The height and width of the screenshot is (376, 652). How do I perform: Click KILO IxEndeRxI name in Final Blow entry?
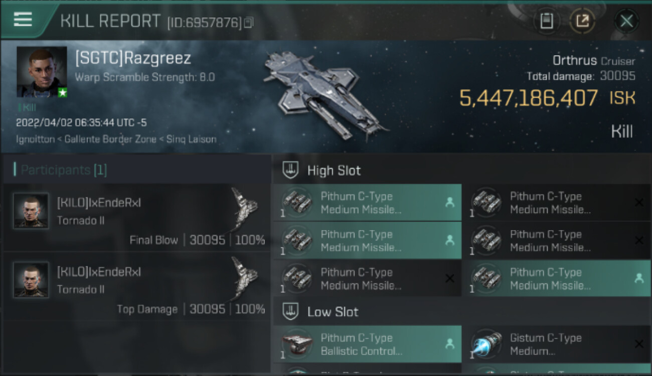coord(99,203)
